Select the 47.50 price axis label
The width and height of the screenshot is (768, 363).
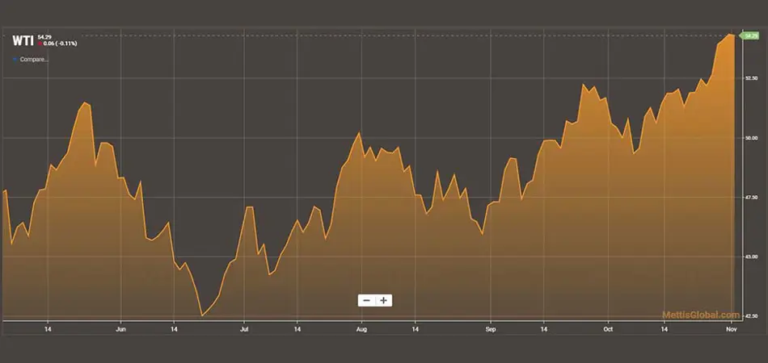click(x=751, y=198)
